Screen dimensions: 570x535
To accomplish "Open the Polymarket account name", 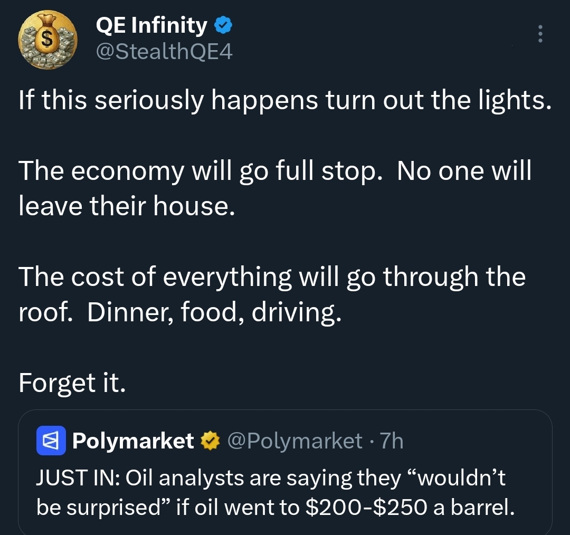I will (133, 441).
